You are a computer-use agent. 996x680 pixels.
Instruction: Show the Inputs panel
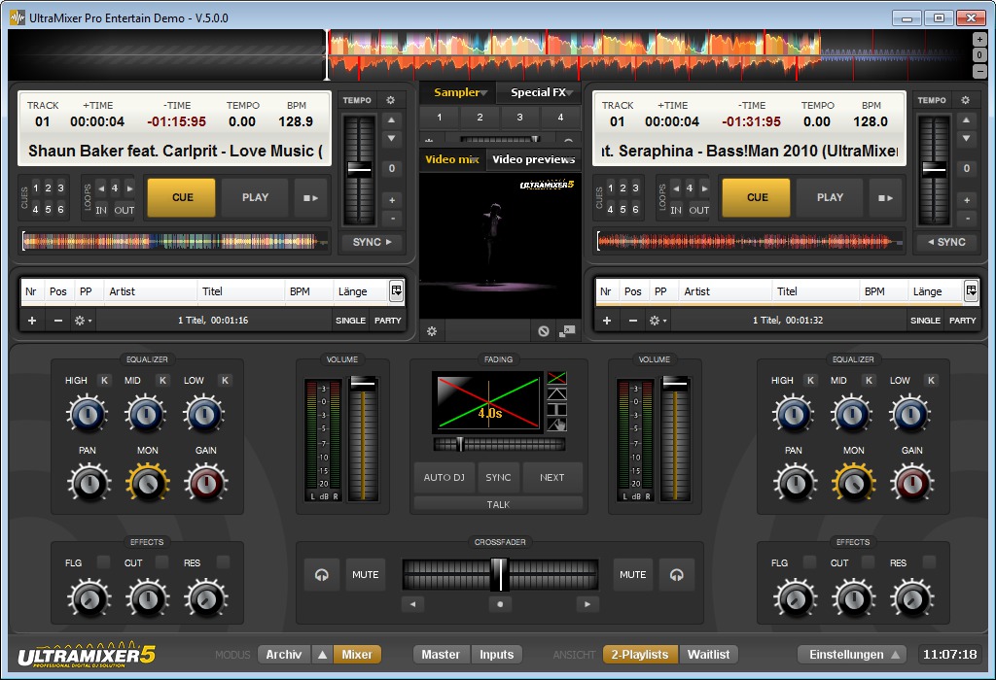point(497,655)
